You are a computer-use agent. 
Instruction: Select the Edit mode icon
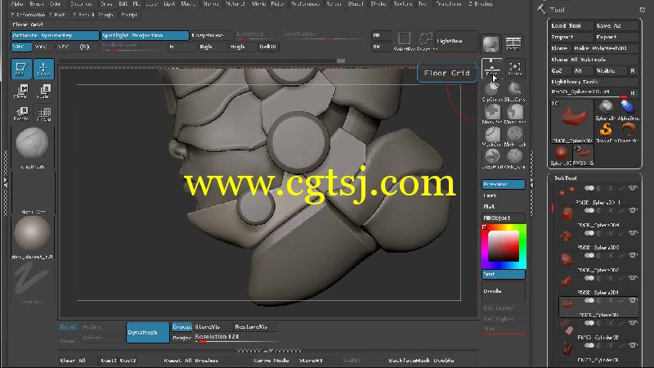coord(21,69)
